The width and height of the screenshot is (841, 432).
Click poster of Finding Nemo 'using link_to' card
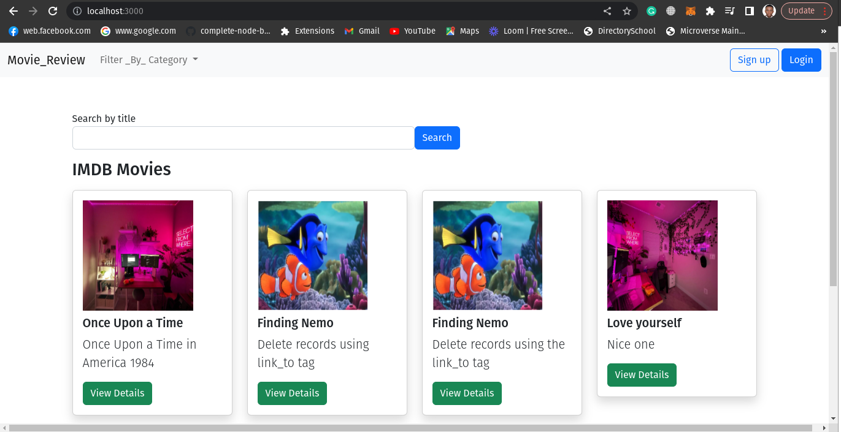313,256
